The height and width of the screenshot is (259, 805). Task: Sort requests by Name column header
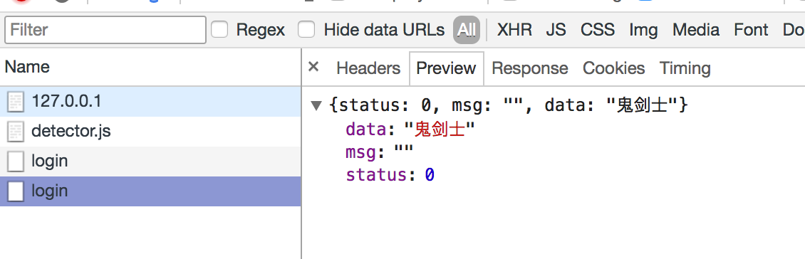[150, 67]
